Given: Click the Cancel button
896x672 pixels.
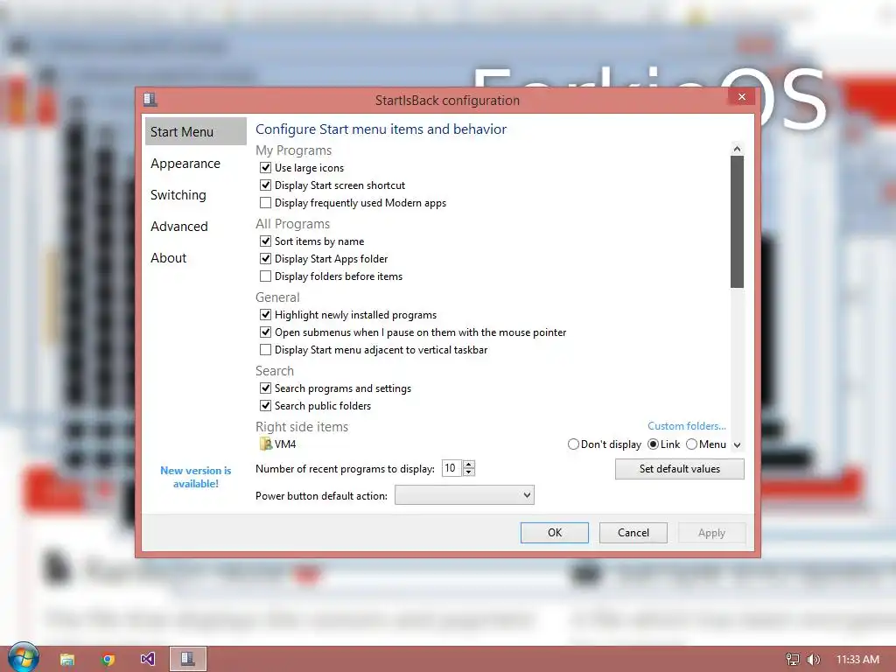Looking at the screenshot, I should pos(633,533).
